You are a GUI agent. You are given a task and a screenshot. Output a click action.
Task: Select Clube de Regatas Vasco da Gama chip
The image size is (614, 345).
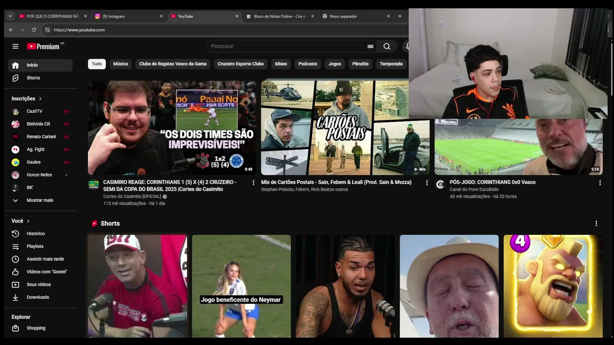click(173, 64)
